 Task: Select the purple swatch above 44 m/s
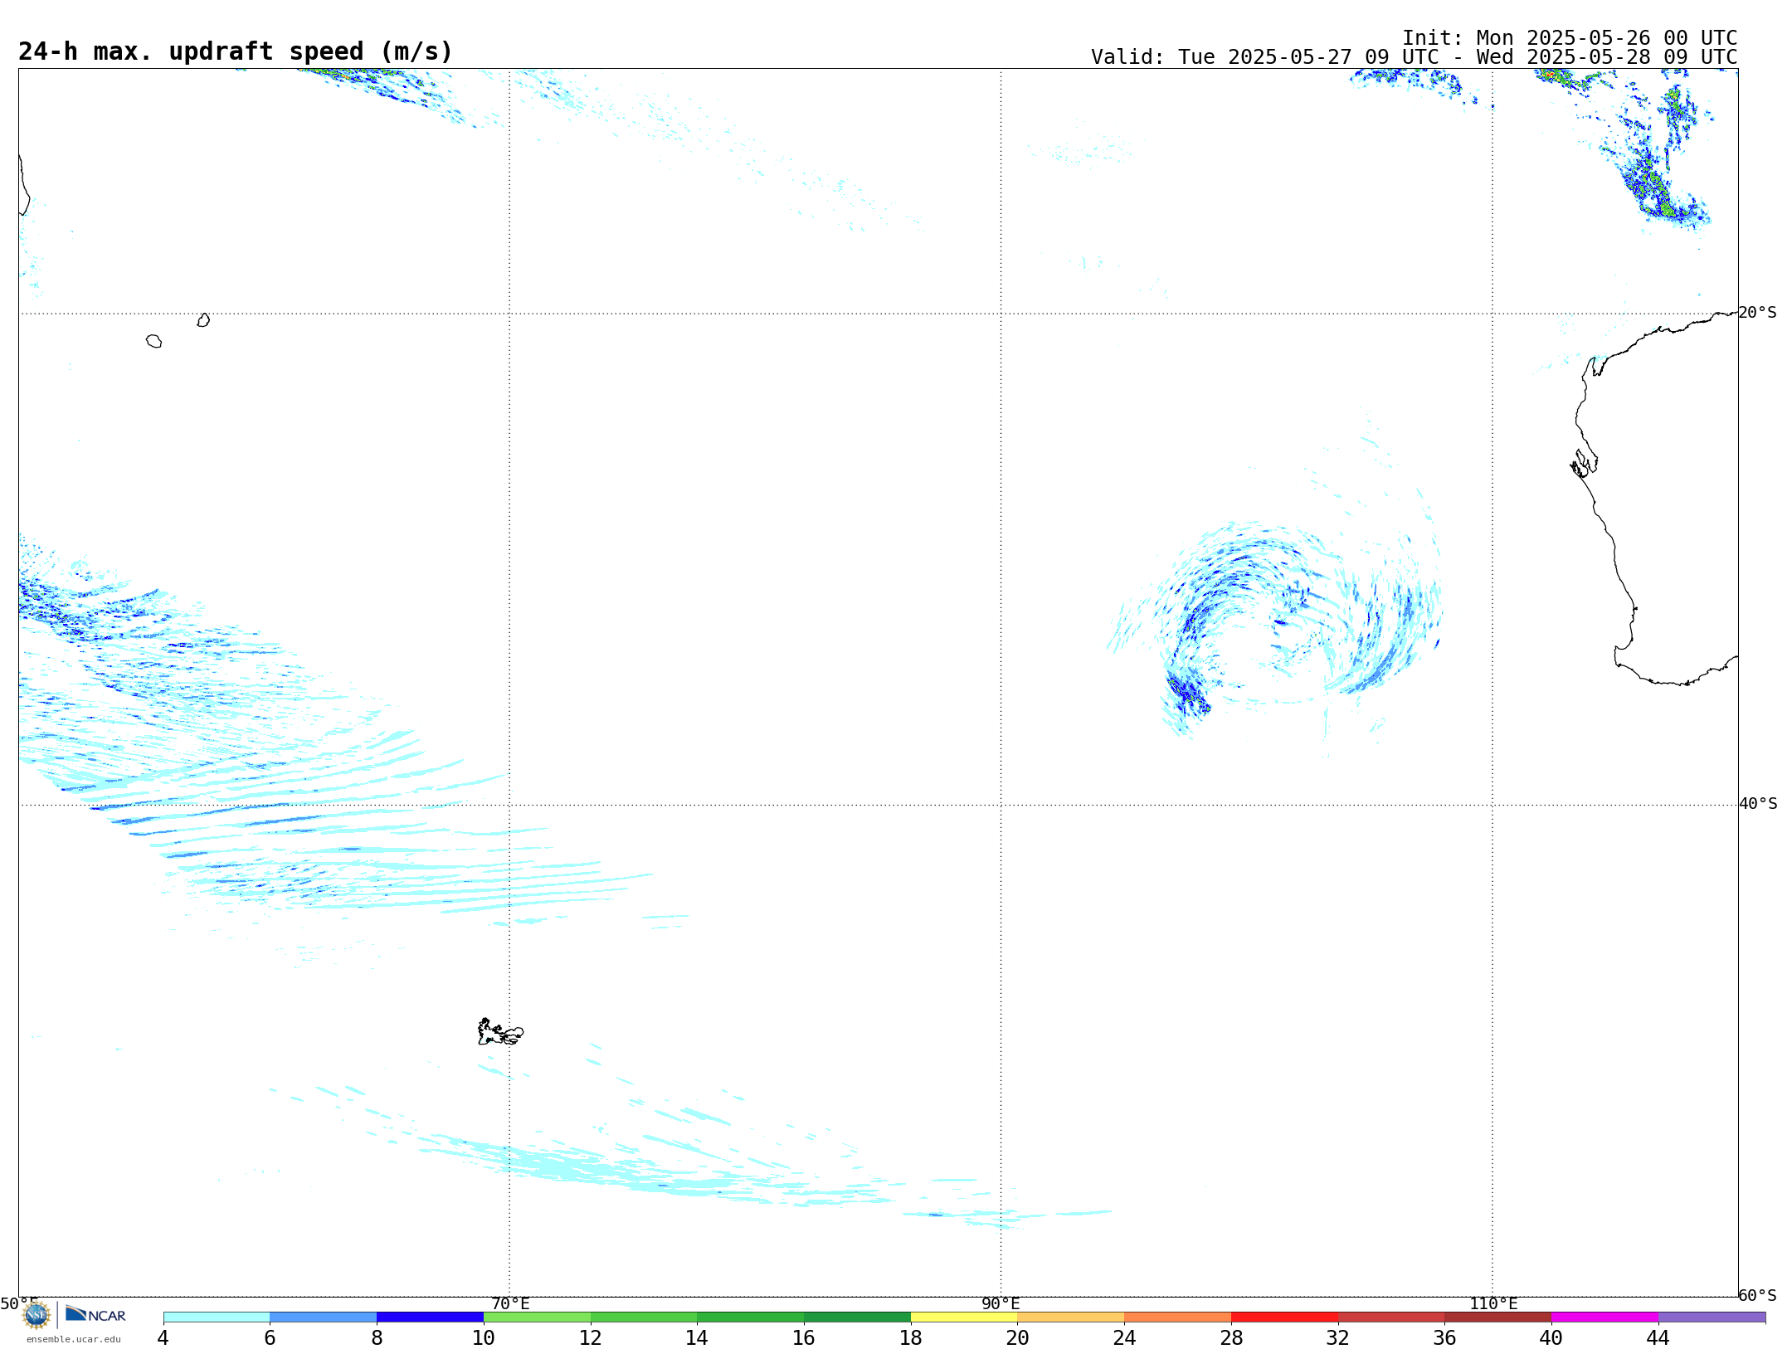pos(1712,1317)
